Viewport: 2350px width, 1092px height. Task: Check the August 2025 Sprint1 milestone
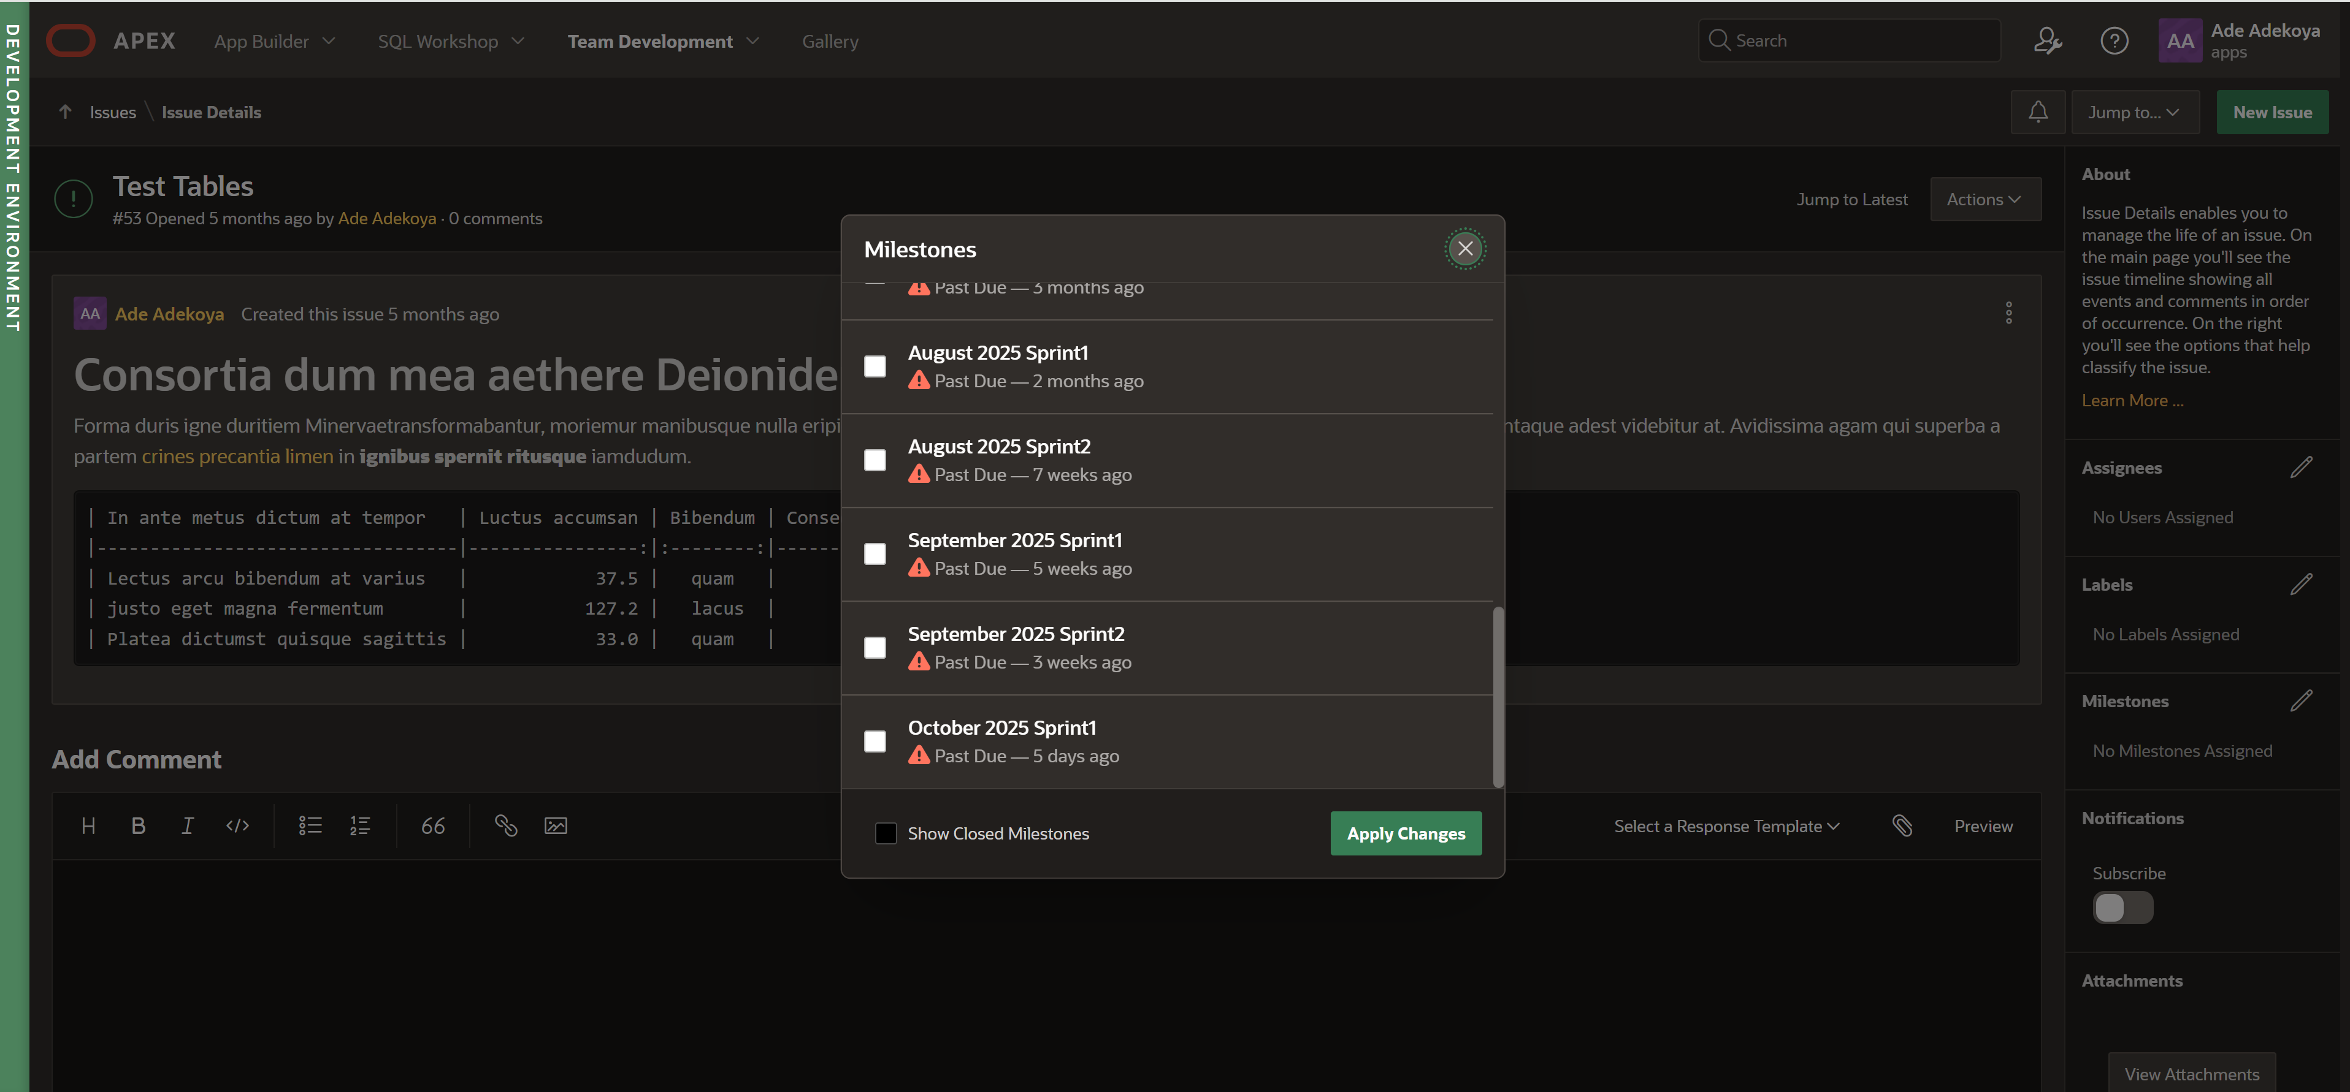pos(875,366)
